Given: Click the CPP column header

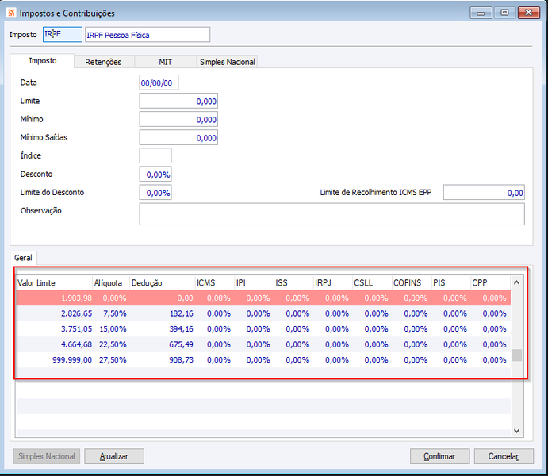Looking at the screenshot, I should [x=491, y=282].
